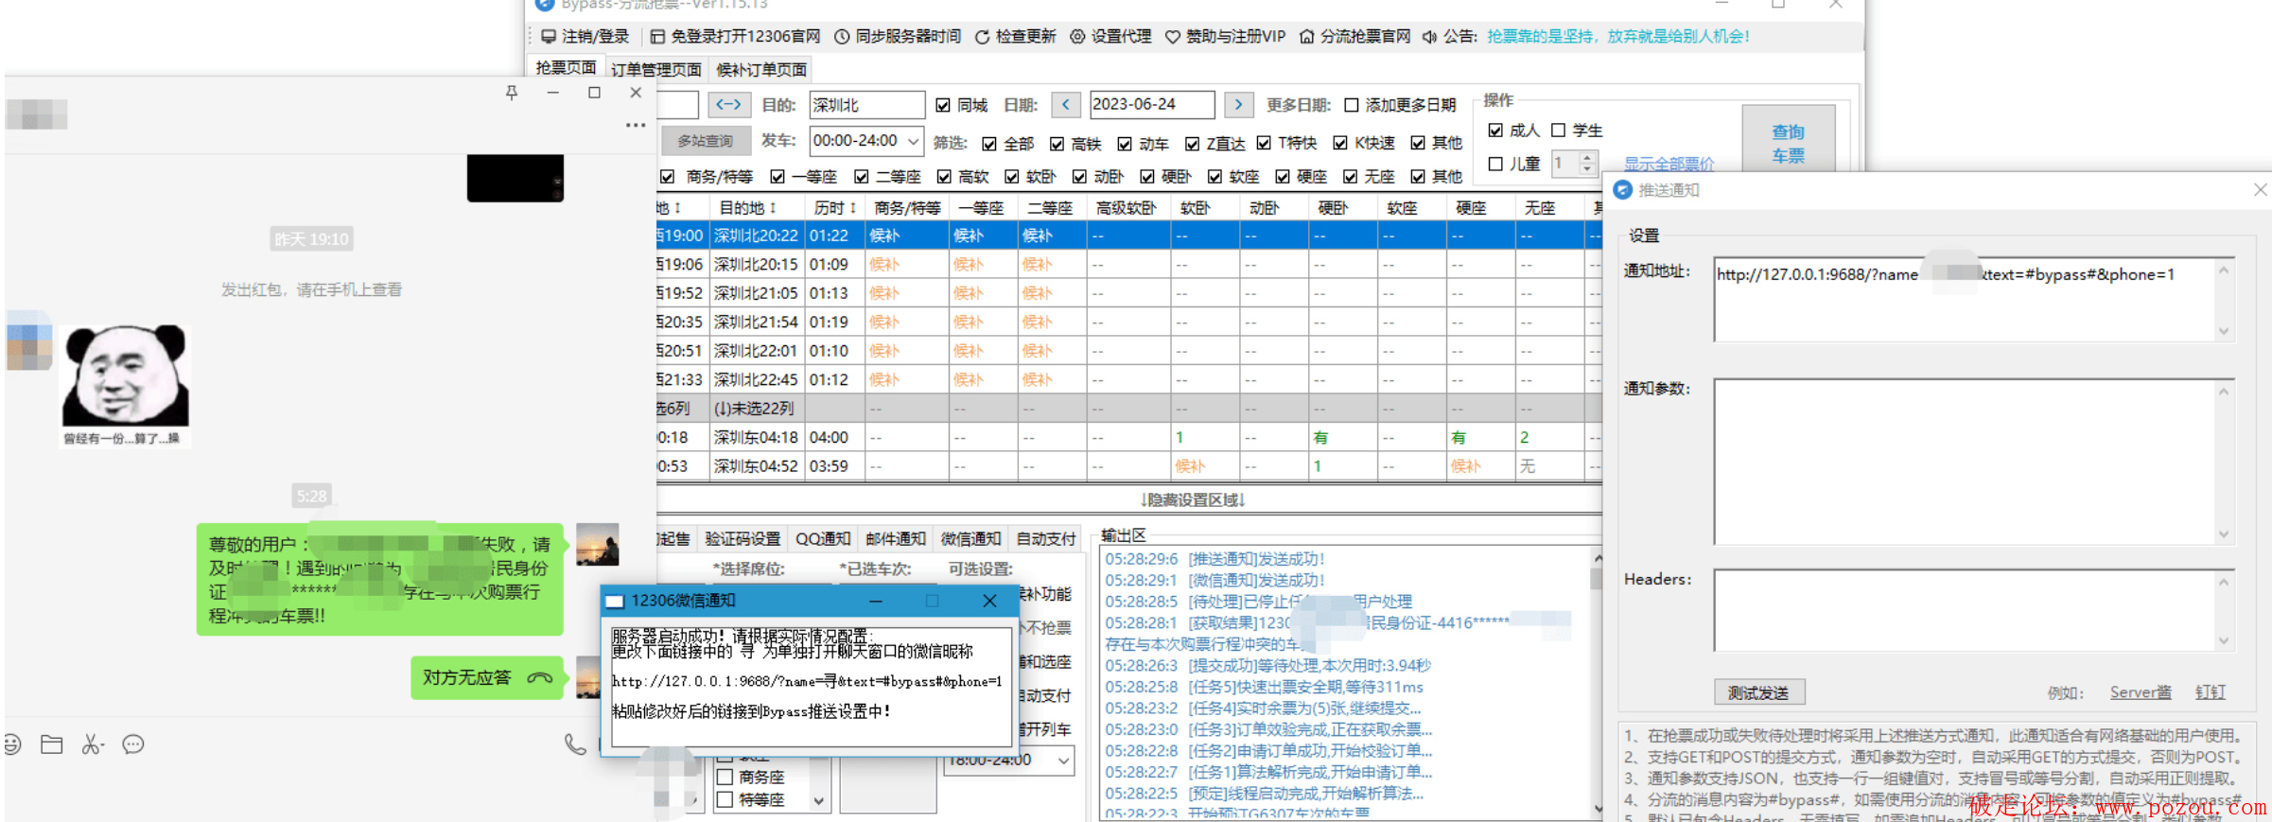Start a voice call via phone icon
The image size is (2272, 822).
pyautogui.click(x=574, y=744)
